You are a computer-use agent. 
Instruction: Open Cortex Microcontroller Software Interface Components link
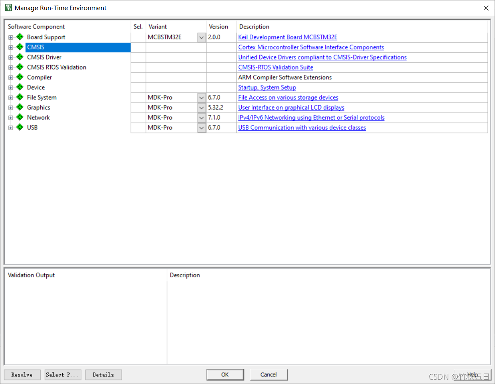tap(311, 47)
